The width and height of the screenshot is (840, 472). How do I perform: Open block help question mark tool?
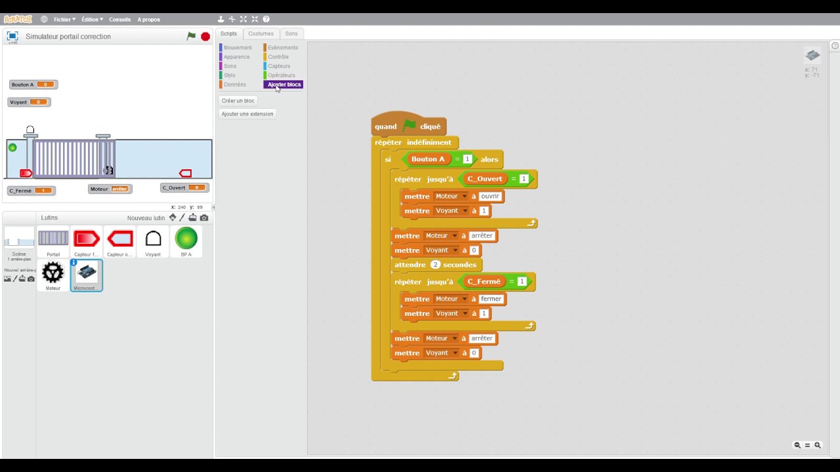click(x=266, y=19)
